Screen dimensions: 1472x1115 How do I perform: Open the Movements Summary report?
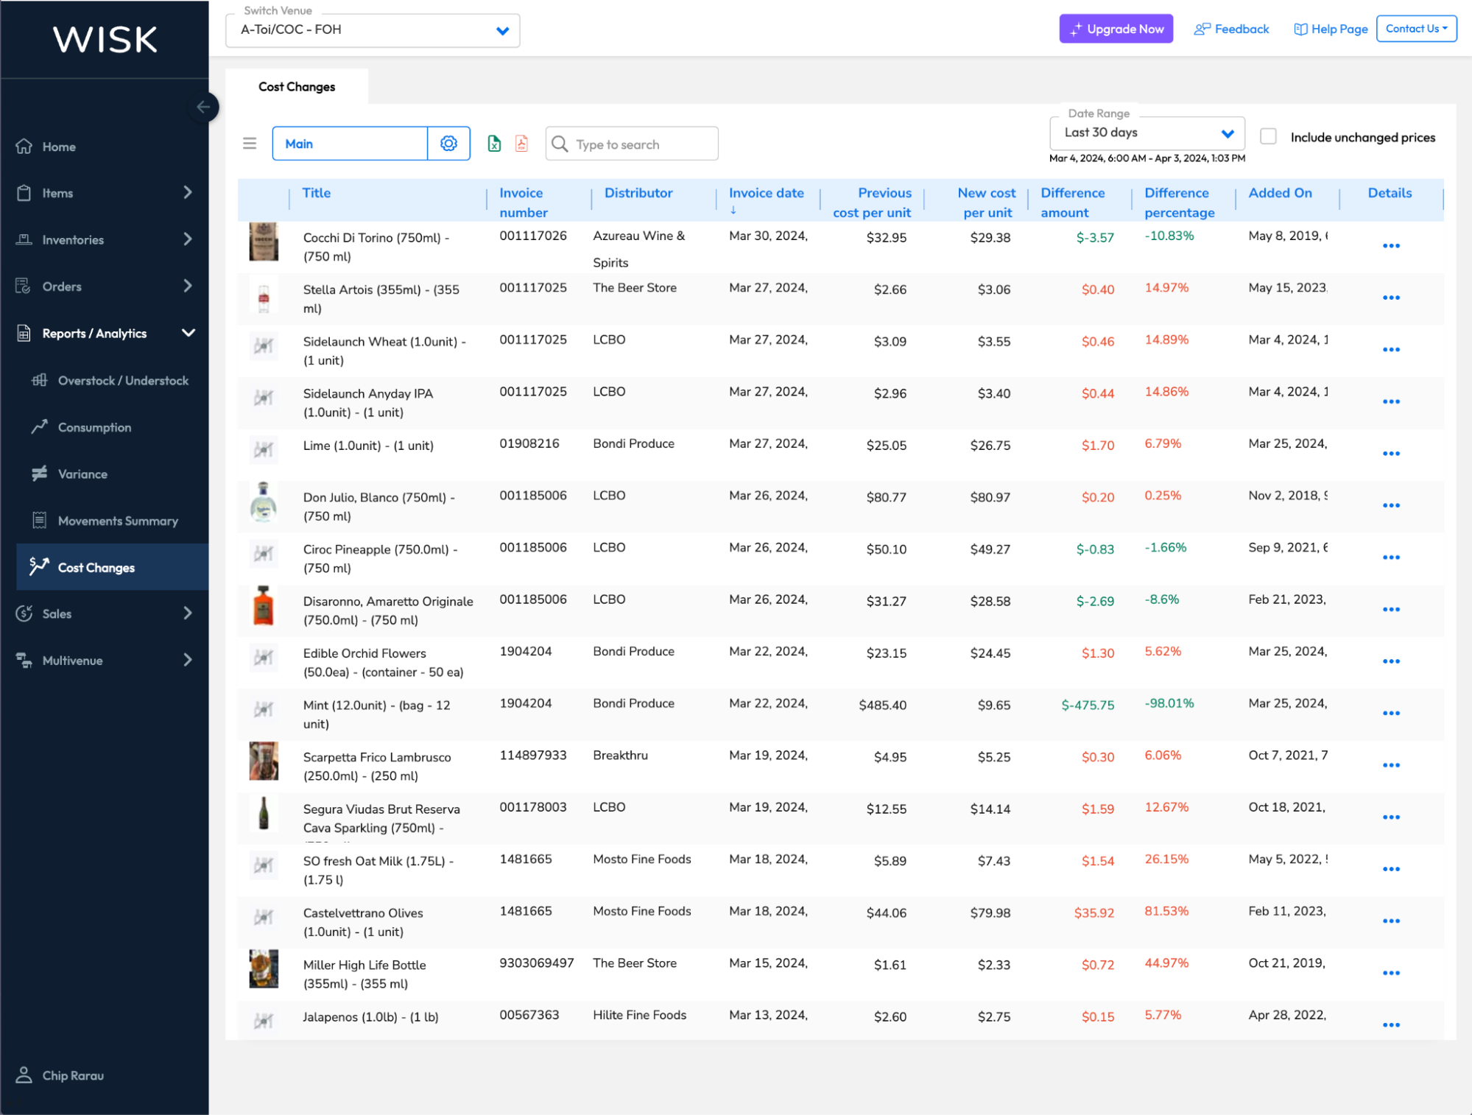[x=118, y=521]
